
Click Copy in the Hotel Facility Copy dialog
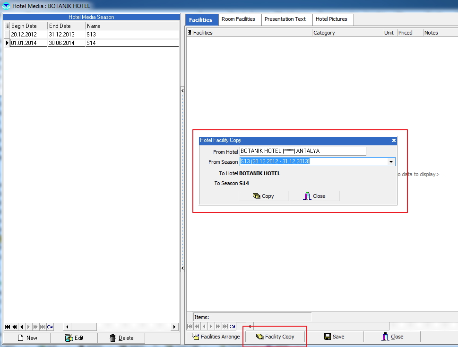pos(263,196)
